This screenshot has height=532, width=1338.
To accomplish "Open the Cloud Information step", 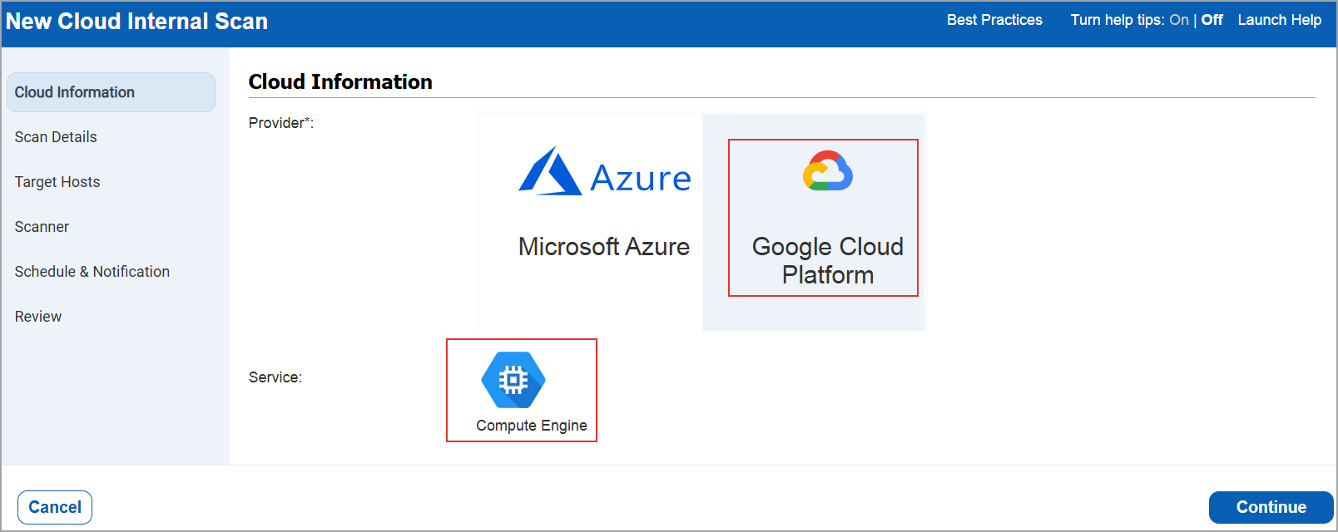I will point(111,92).
